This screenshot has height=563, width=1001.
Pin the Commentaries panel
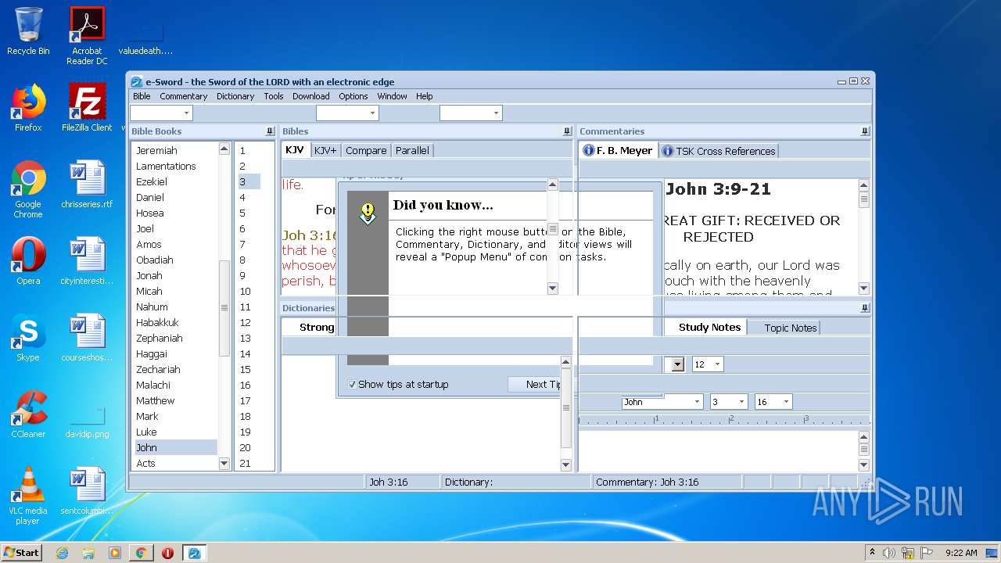[x=865, y=131]
